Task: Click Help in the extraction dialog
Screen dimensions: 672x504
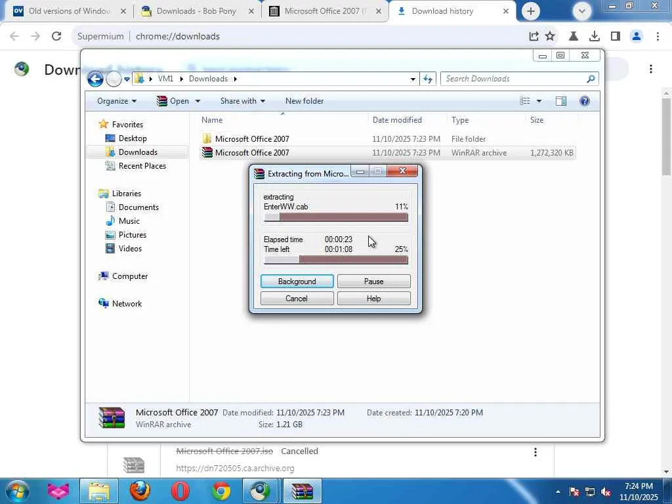Action: tap(373, 299)
